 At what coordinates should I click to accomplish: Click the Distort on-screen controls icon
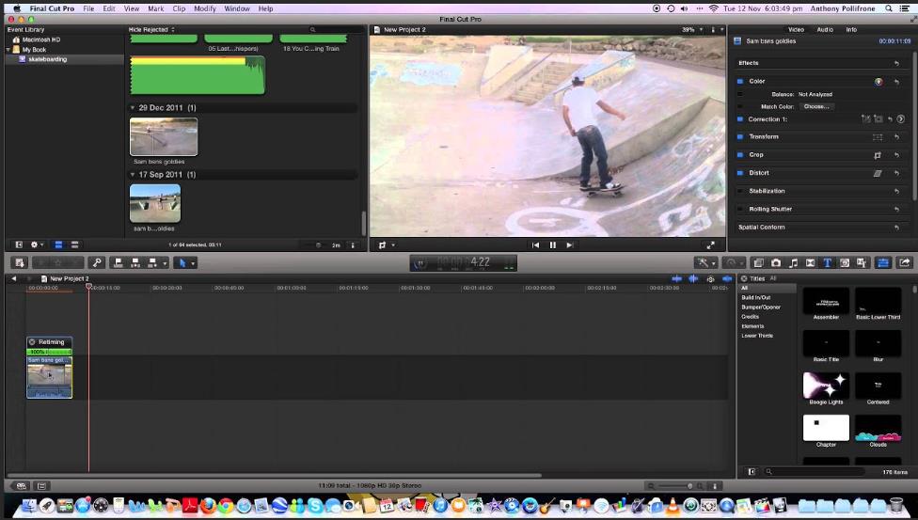pos(878,173)
